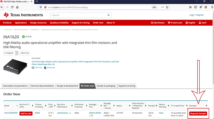Switch to Technical documentation tab
The width and height of the screenshot is (214, 119).
tap(42, 86)
